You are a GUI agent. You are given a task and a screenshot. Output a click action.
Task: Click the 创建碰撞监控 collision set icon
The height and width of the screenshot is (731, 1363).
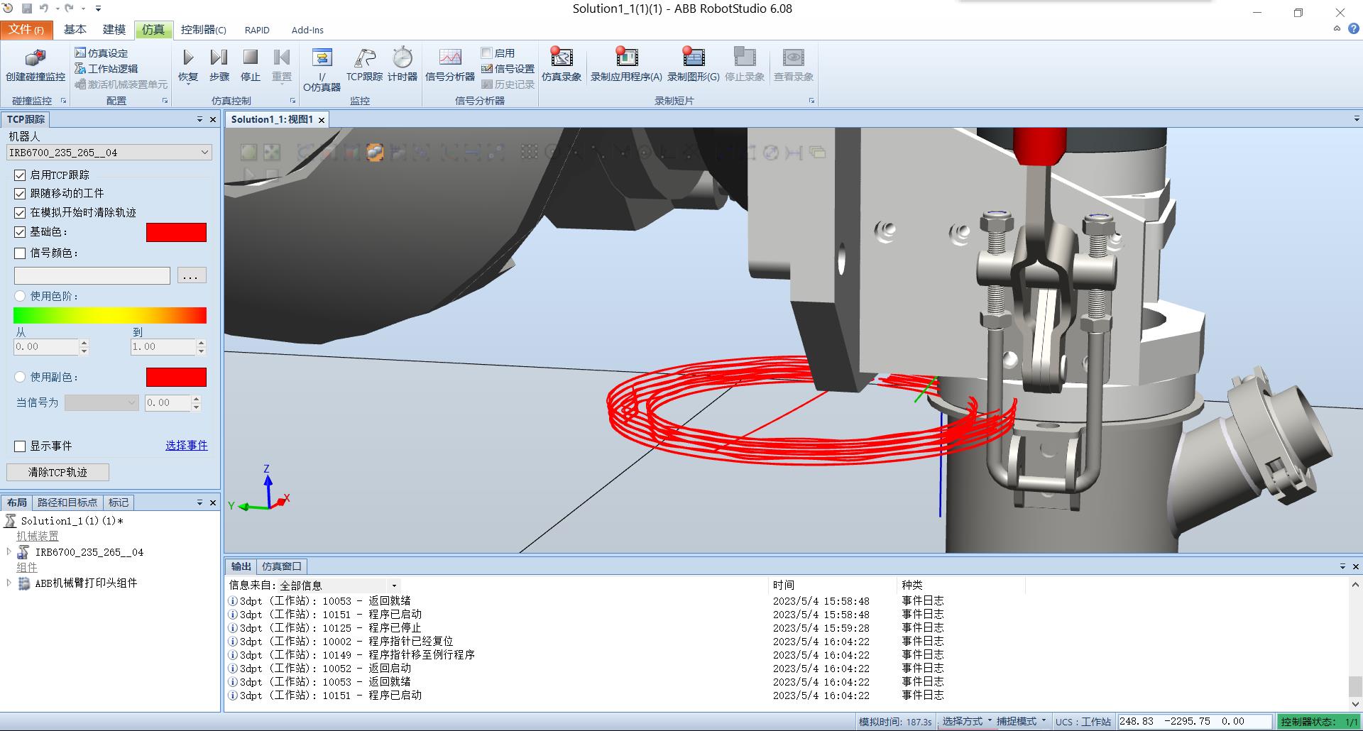coord(35,59)
